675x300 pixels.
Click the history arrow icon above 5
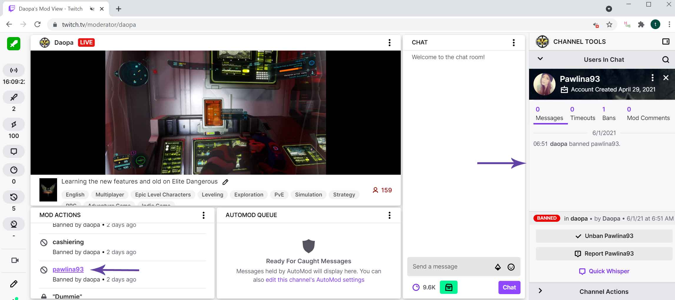14,197
